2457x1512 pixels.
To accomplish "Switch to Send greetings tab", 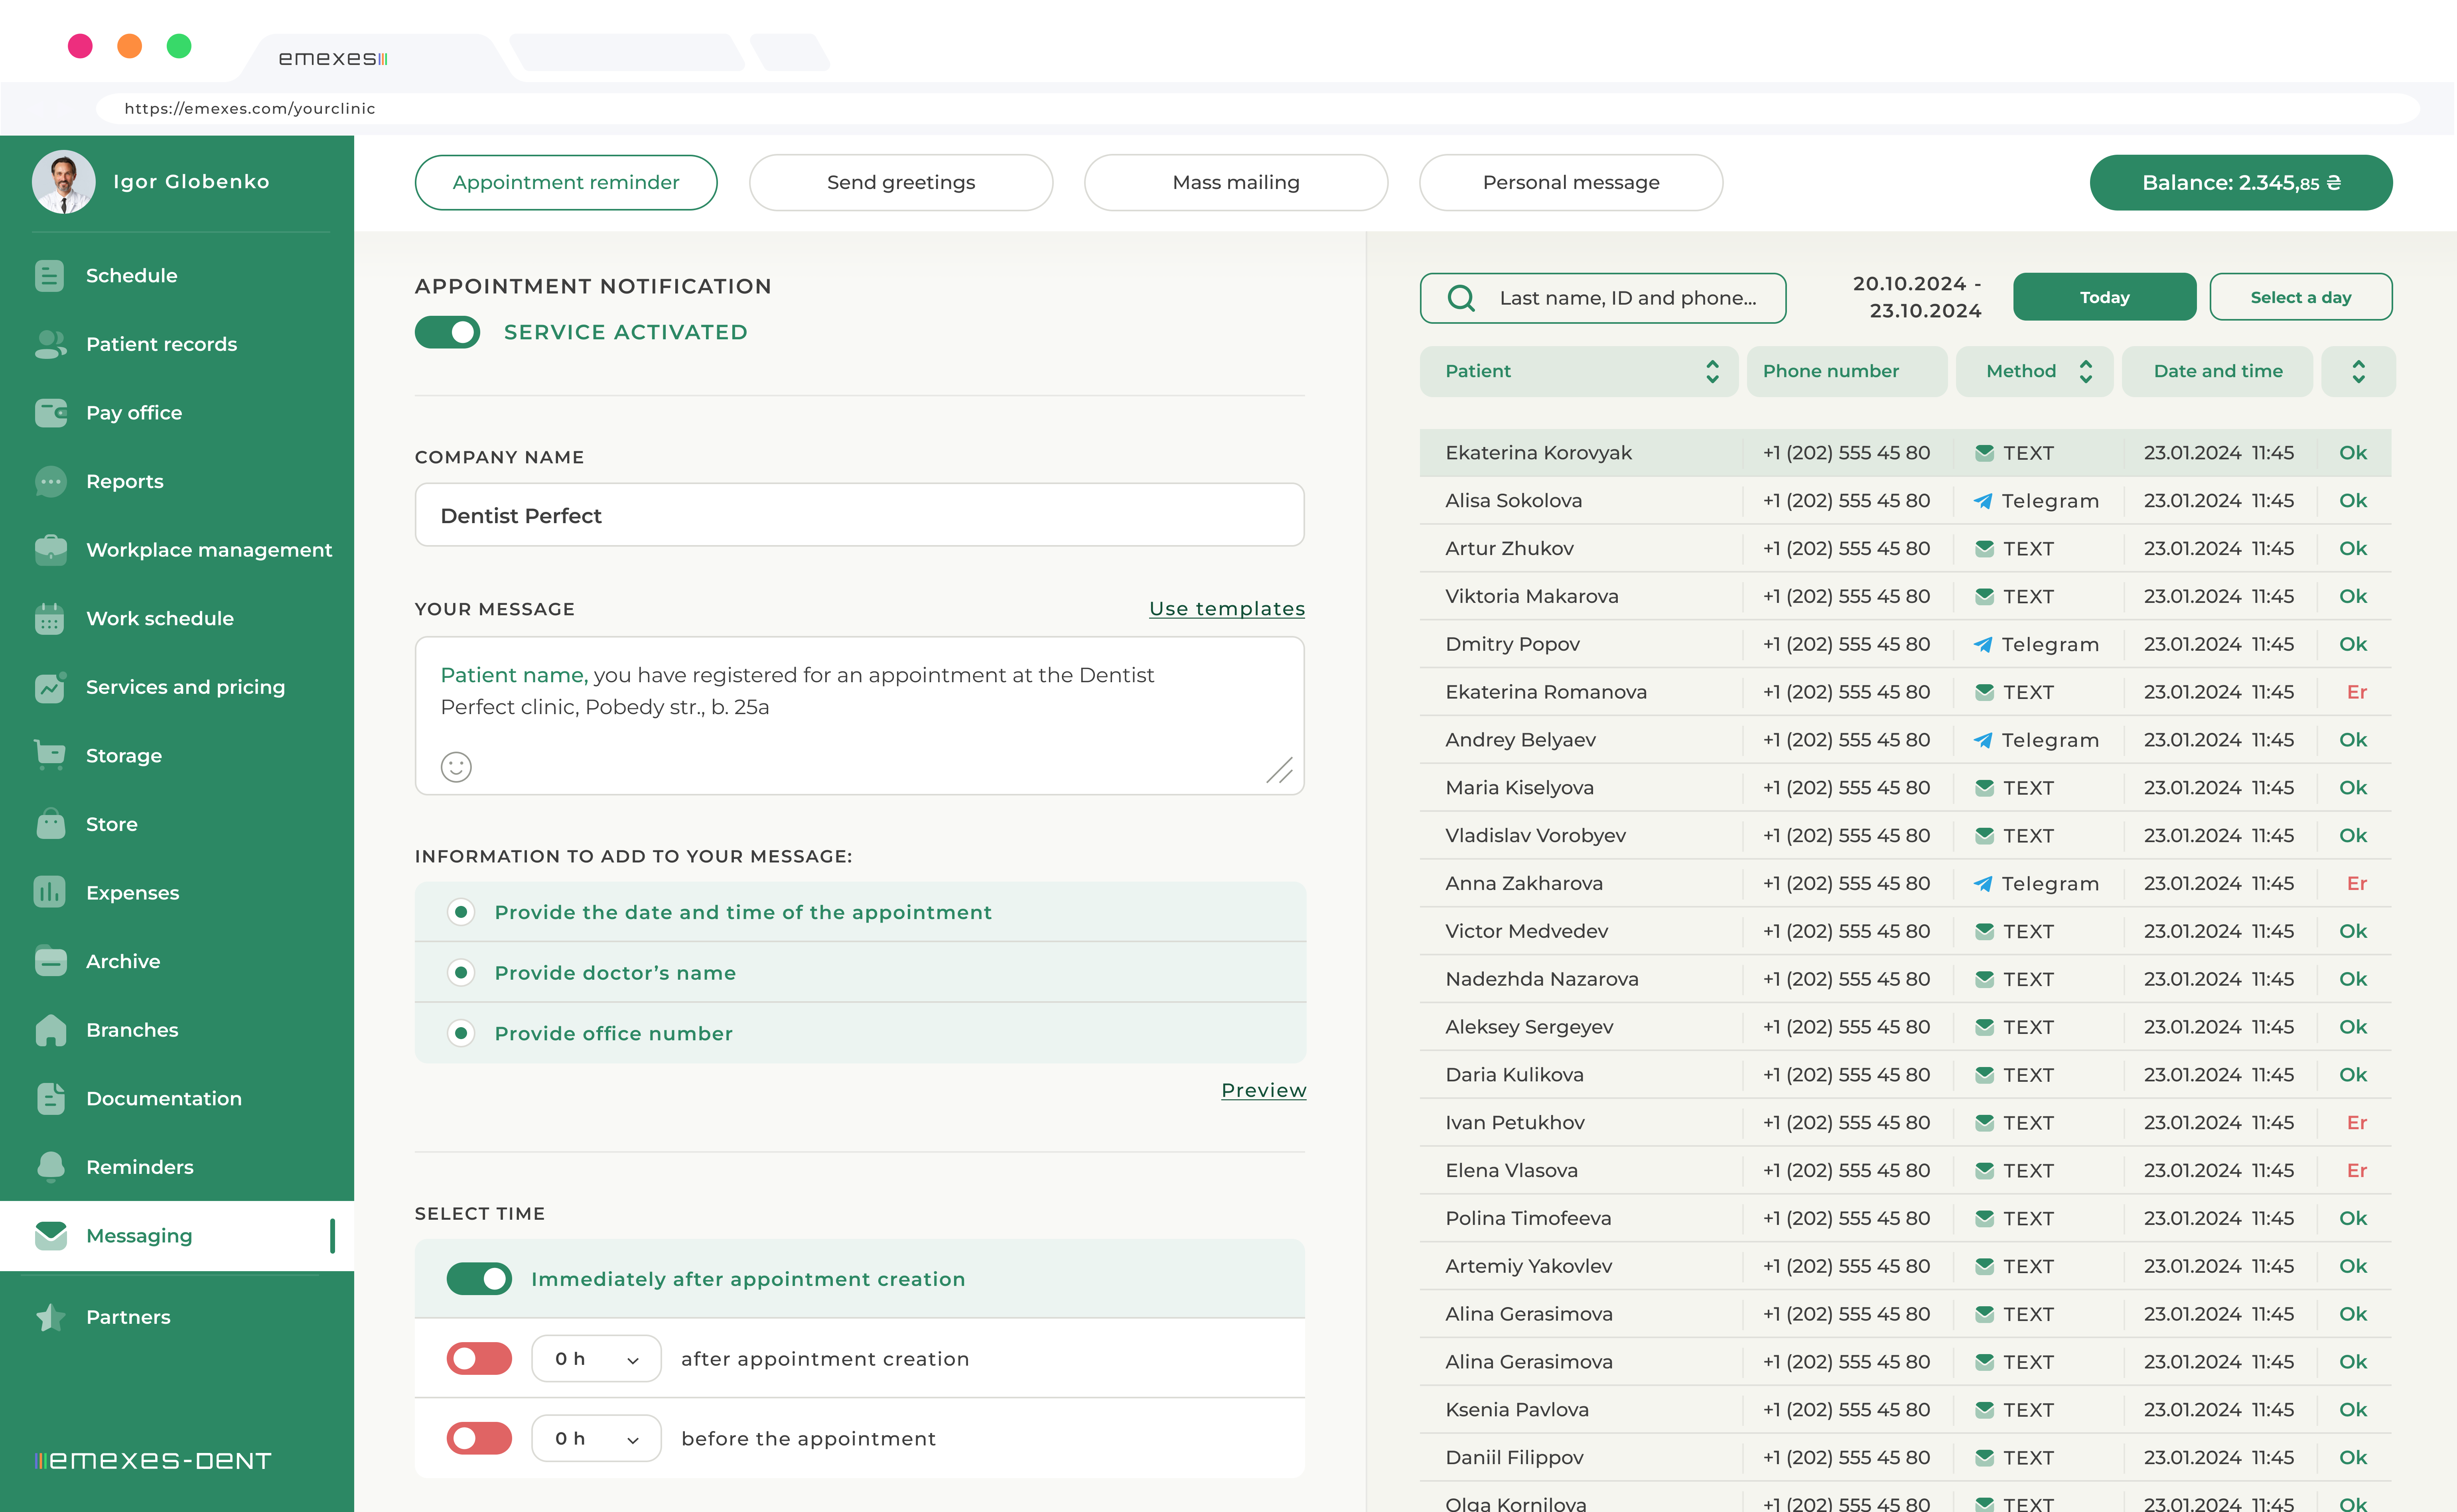I will [901, 182].
